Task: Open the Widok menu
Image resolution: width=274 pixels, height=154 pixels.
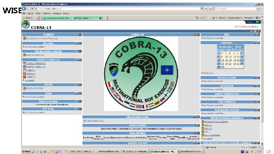Action: pos(38,13)
